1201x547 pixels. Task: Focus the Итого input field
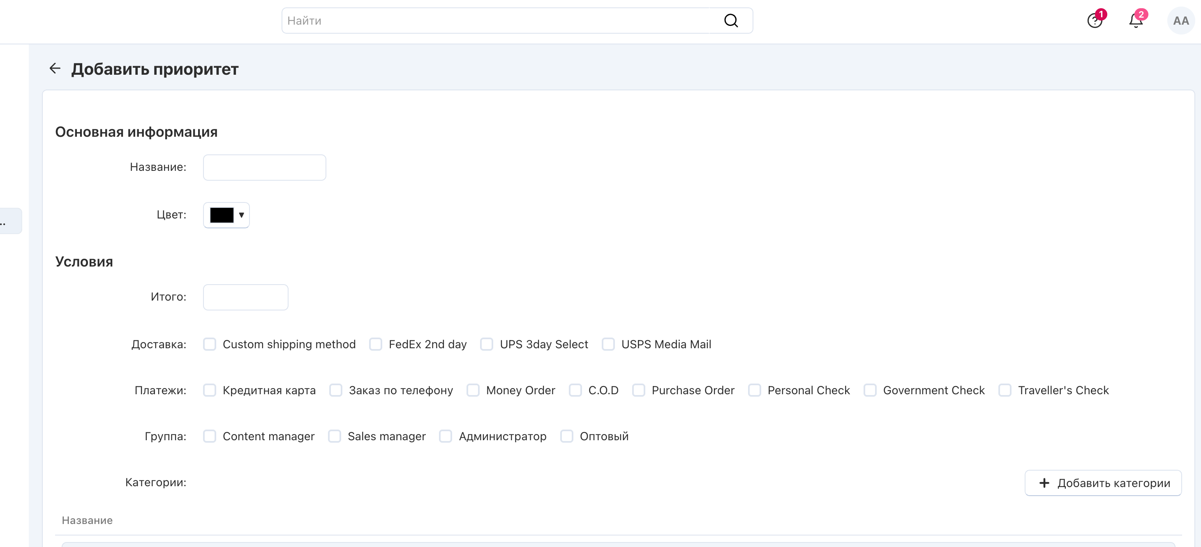point(246,297)
